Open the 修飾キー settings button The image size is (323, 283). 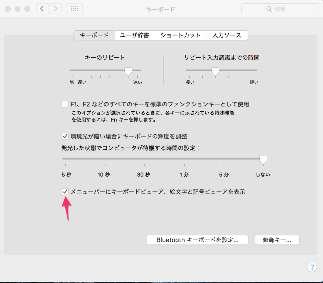coord(277,240)
